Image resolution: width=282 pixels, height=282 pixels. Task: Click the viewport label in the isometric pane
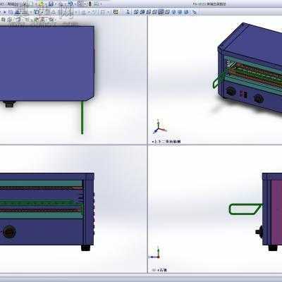click(166, 142)
